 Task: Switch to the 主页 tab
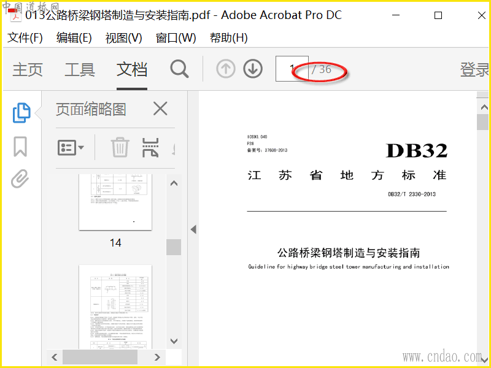coord(28,69)
